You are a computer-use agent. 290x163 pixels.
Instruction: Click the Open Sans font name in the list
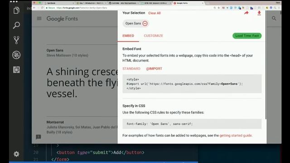coord(55,50)
